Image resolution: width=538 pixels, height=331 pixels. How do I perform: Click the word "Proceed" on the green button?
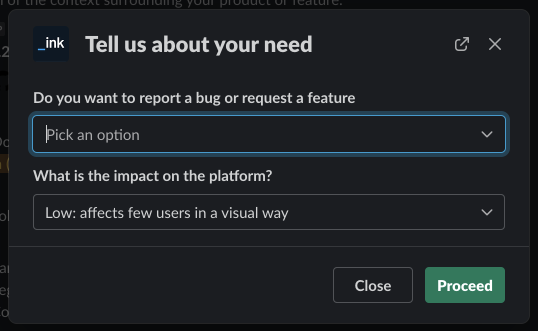[x=464, y=285]
